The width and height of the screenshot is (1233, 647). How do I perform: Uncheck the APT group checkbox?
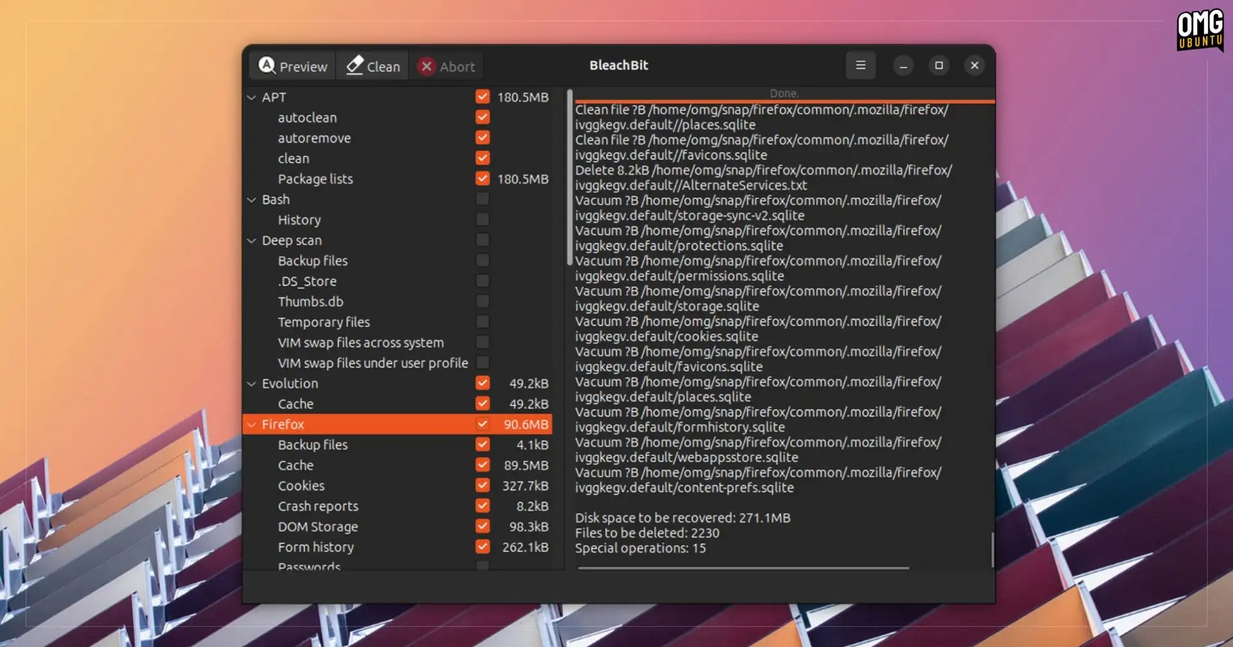tap(482, 97)
